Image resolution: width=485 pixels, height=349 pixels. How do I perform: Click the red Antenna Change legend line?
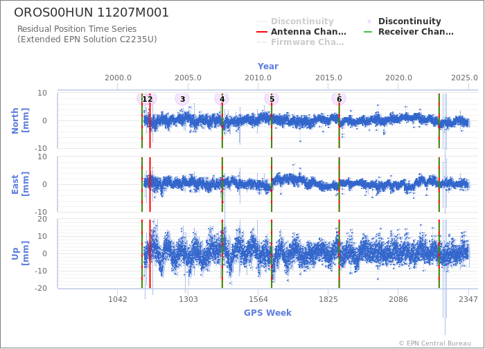(262, 32)
